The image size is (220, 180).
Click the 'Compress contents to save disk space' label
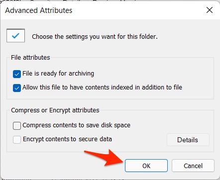(76, 125)
